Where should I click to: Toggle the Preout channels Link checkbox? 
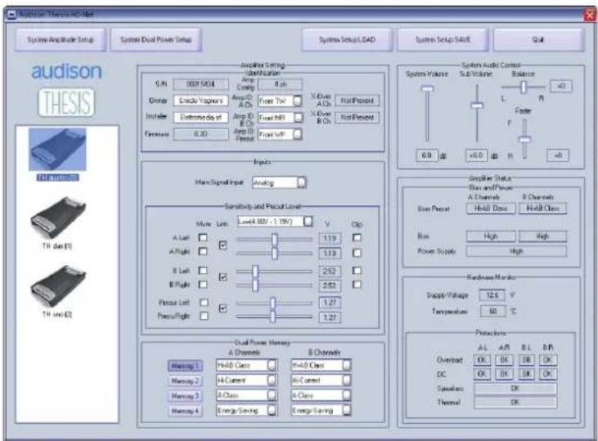click(223, 308)
